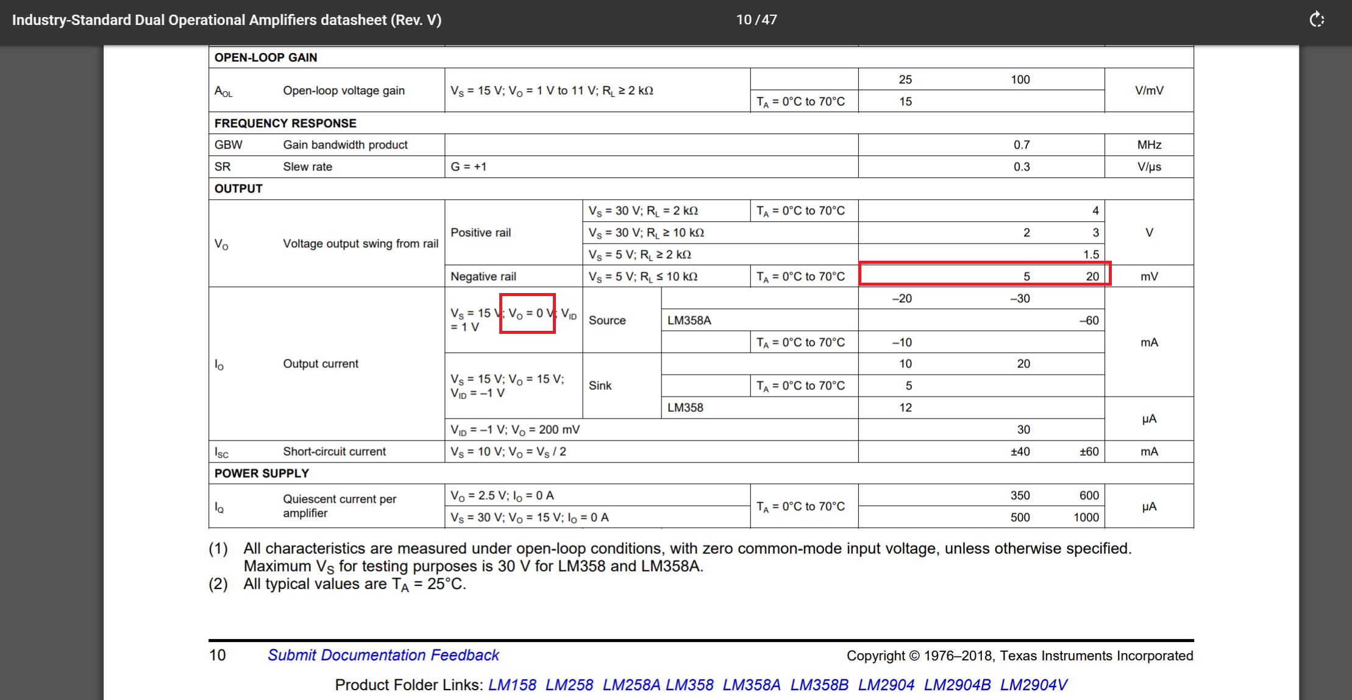
Task: Open the LM158 product folder link
Action: tap(512, 685)
